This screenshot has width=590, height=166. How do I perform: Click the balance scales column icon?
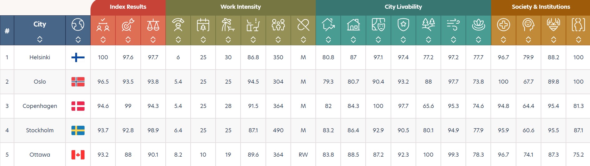point(153,25)
